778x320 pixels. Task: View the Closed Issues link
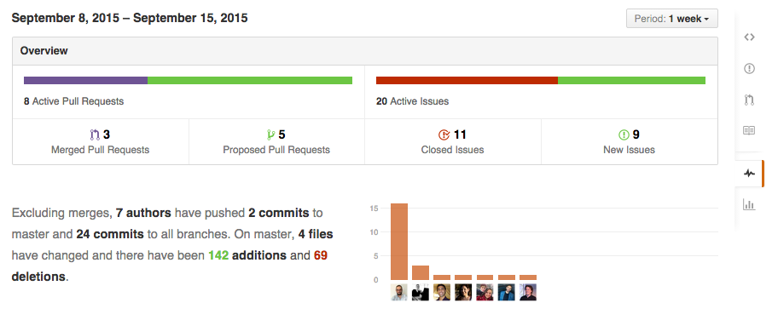[x=452, y=150]
